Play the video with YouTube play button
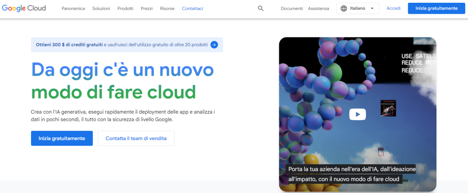 [357, 115]
